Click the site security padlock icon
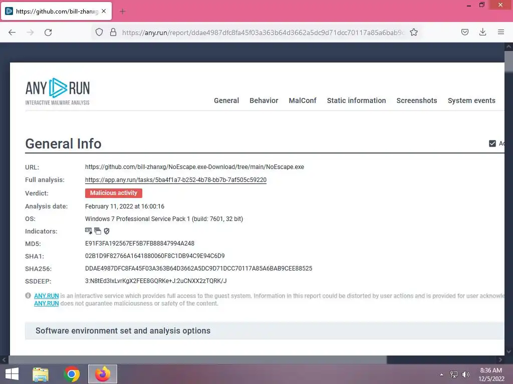 coord(113,32)
